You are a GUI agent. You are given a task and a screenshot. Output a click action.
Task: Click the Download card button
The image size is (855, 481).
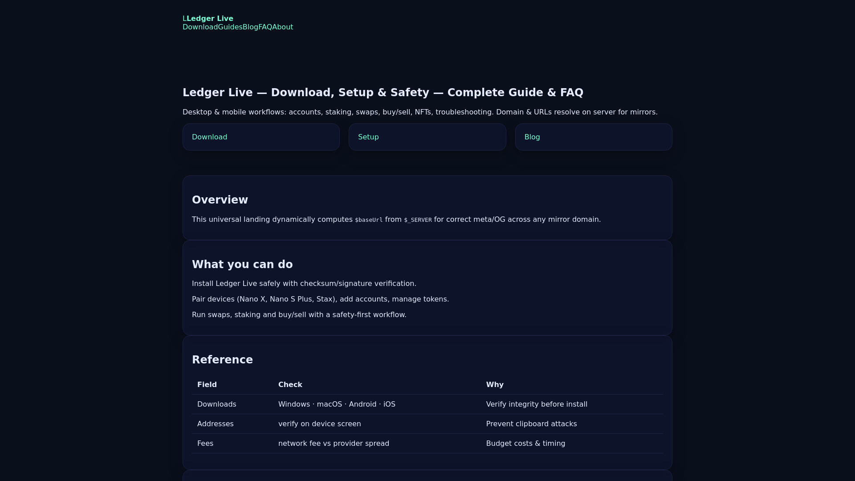click(x=261, y=137)
